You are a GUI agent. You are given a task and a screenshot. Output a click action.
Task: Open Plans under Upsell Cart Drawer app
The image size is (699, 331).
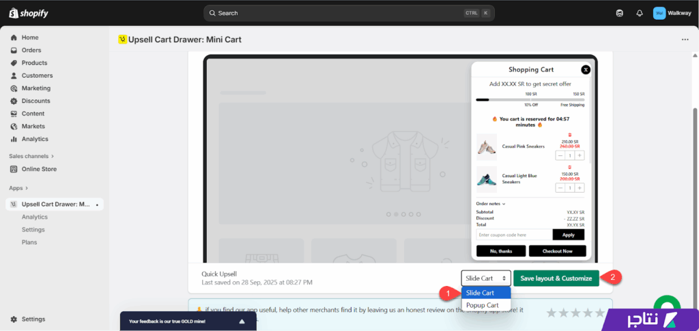click(29, 242)
